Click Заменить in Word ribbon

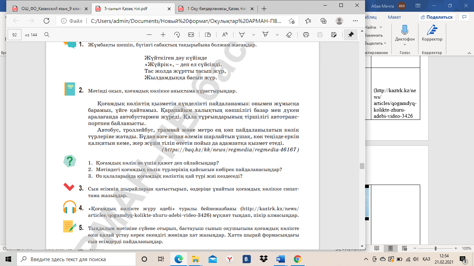(373, 35)
